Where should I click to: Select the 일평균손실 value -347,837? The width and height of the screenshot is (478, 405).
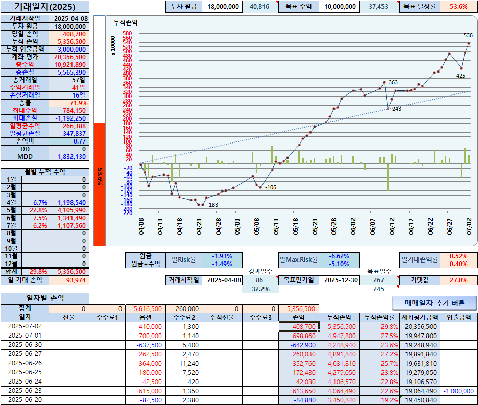[x=69, y=134]
